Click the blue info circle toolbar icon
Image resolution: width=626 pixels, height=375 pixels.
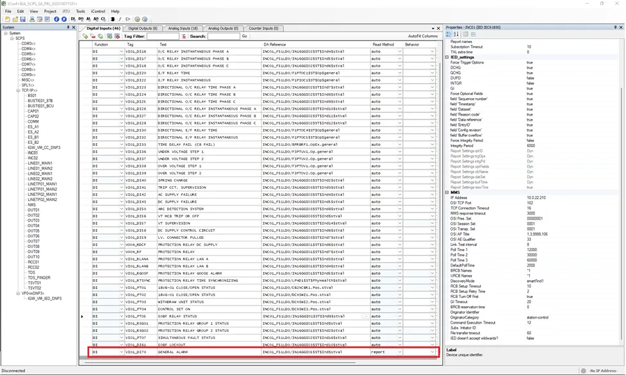click(57, 19)
